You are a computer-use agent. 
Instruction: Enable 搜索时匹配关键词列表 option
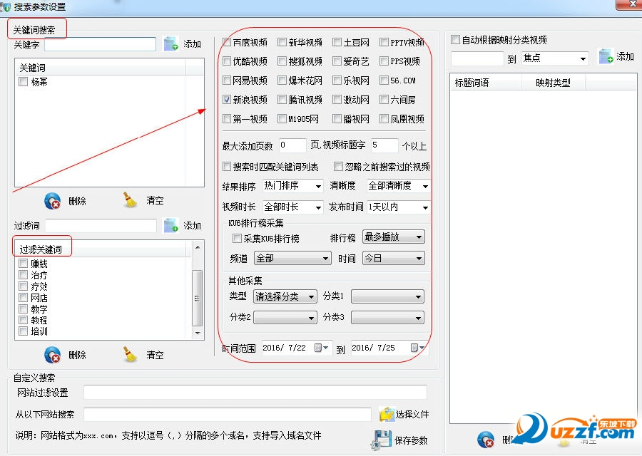(x=227, y=167)
